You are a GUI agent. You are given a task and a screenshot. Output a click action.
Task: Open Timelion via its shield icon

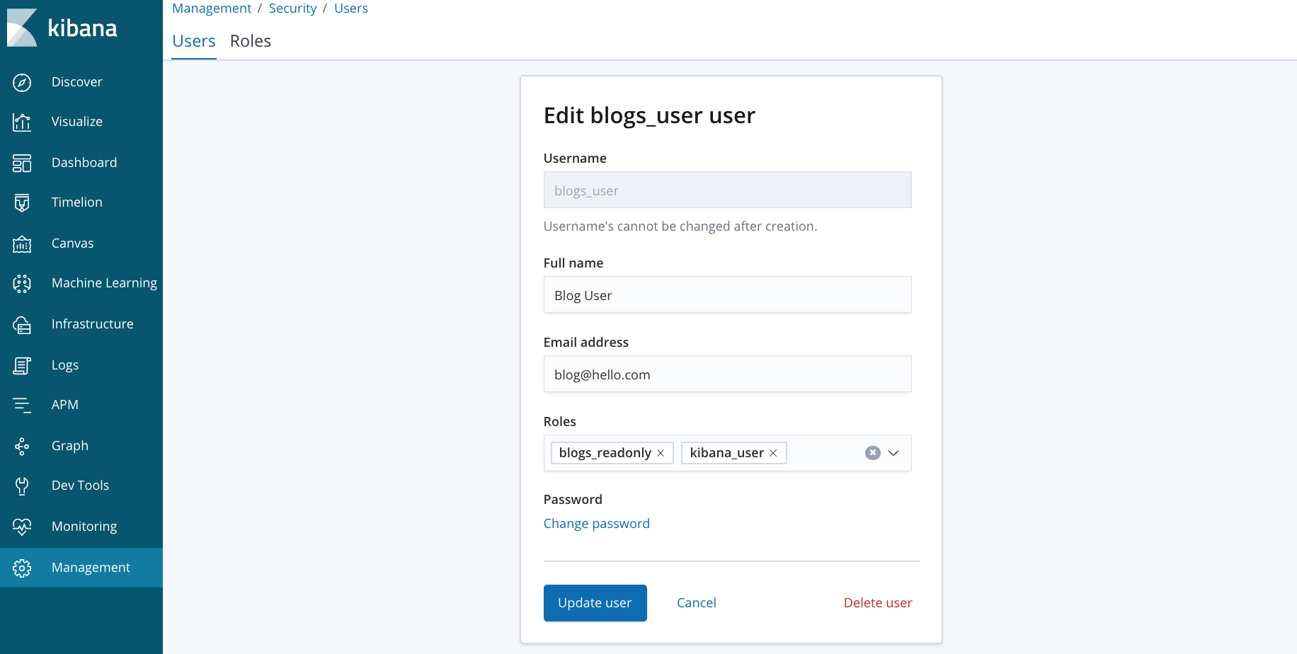[22, 203]
